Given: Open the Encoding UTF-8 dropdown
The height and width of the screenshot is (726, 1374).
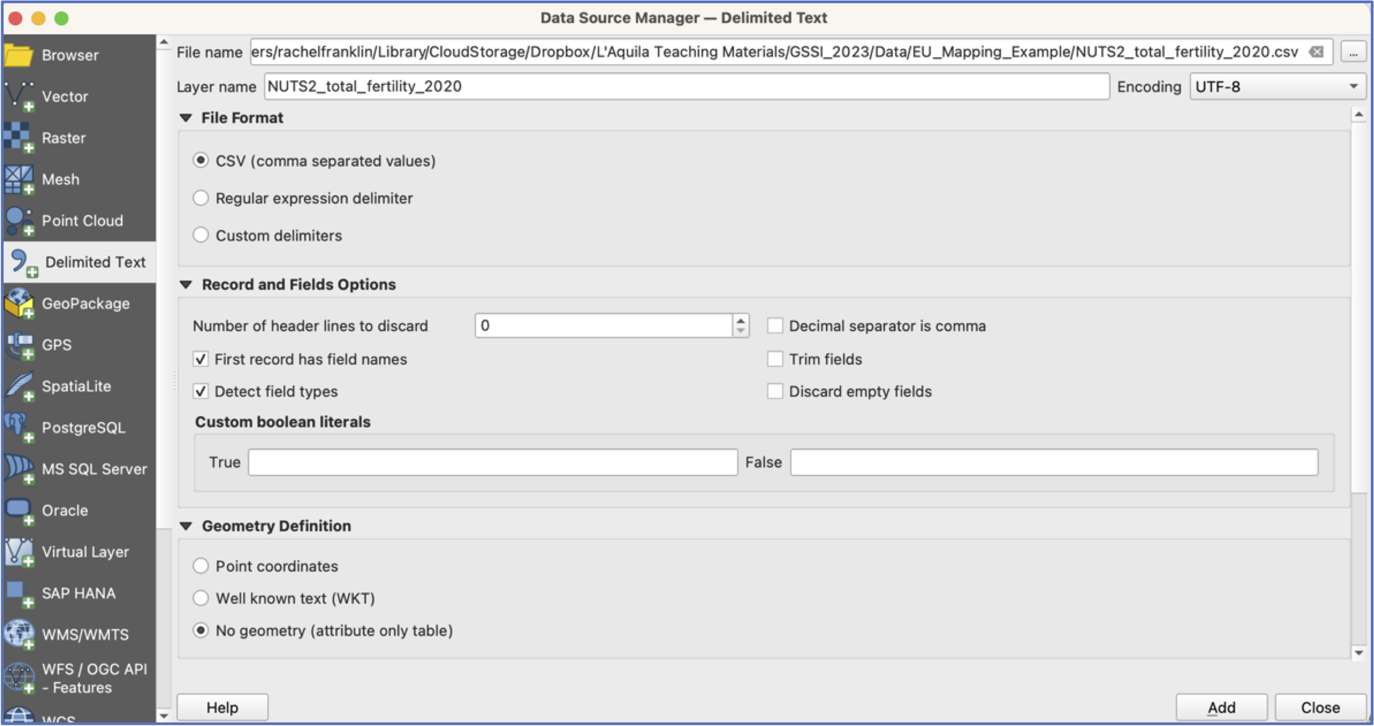Looking at the screenshot, I should pyautogui.click(x=1278, y=86).
